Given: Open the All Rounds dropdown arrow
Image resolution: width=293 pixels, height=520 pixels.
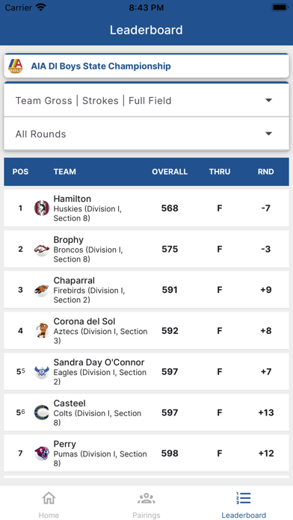Looking at the screenshot, I should (269, 134).
